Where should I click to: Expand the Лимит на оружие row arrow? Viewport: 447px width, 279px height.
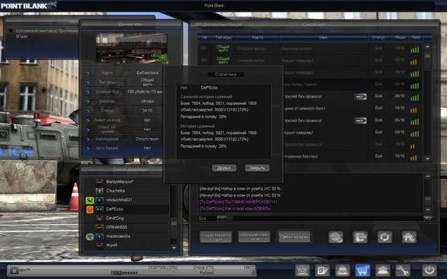[x=87, y=130]
